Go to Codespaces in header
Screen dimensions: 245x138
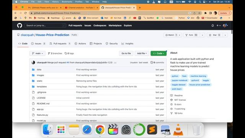(100, 26)
